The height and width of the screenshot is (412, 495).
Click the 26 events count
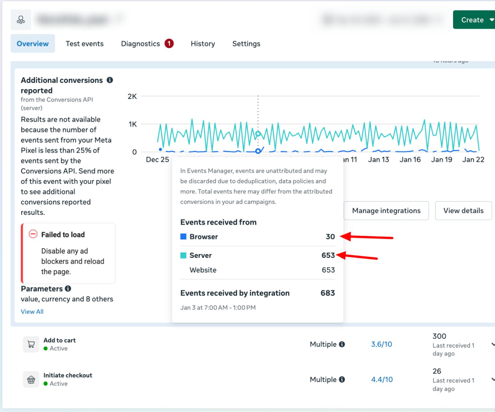[437, 371]
